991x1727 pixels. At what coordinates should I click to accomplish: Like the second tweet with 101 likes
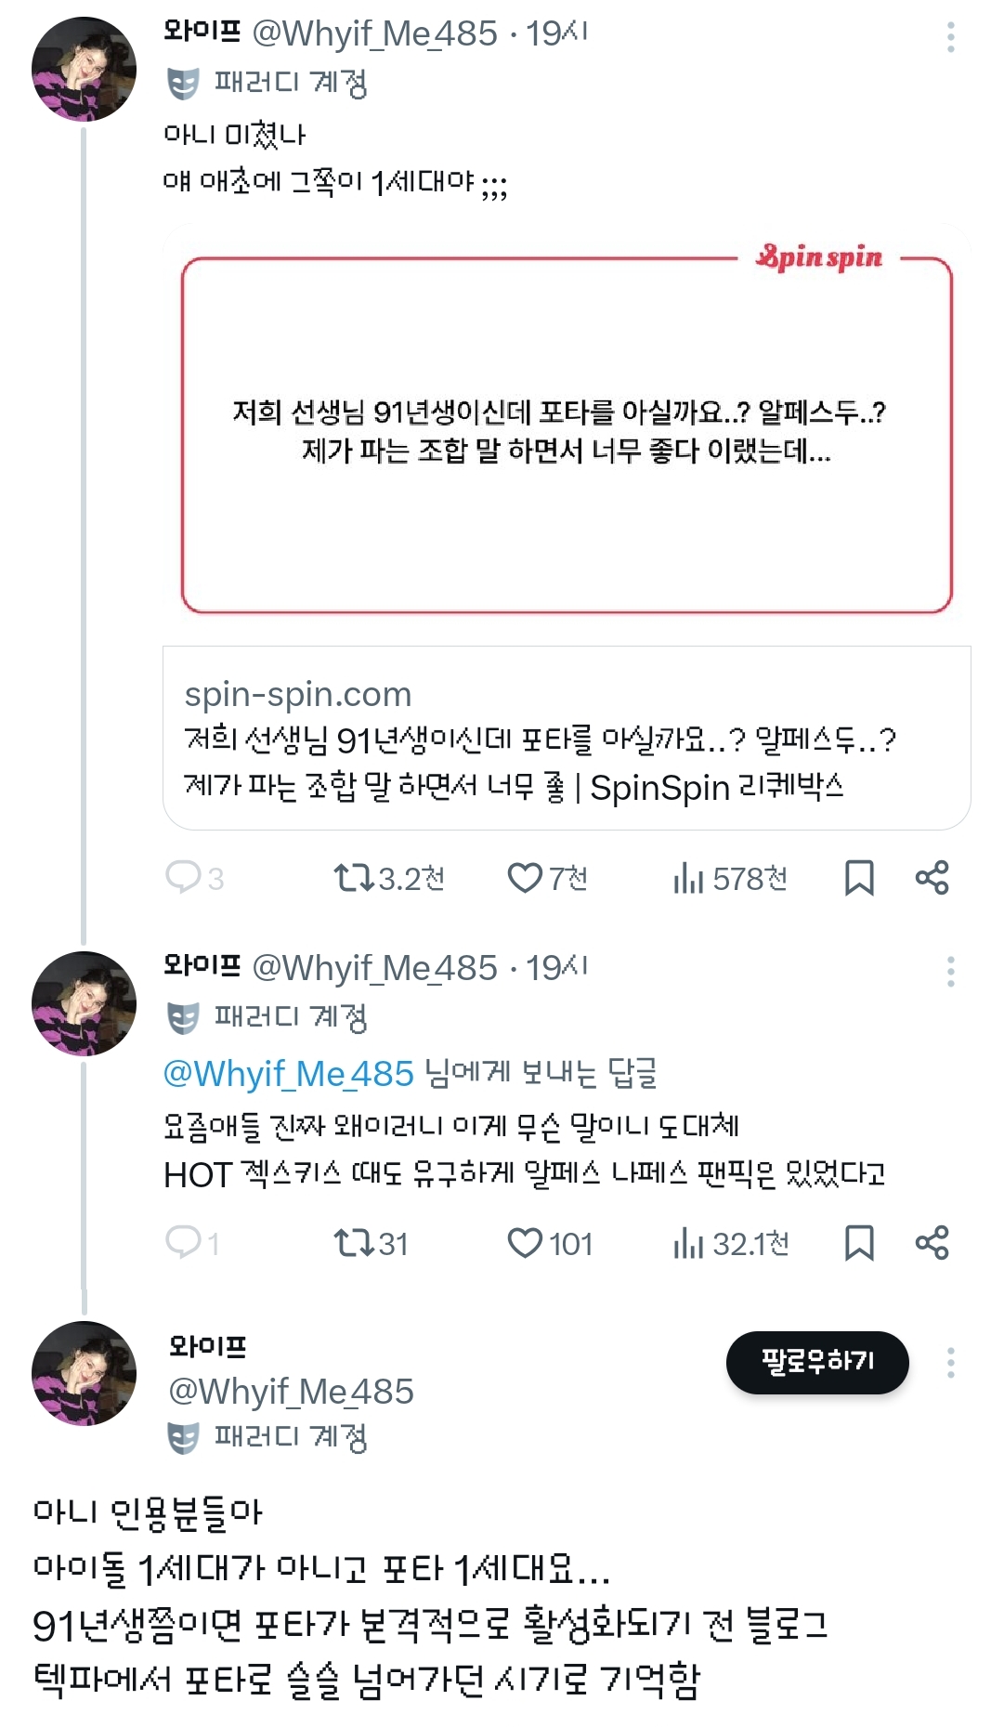[x=525, y=1242]
